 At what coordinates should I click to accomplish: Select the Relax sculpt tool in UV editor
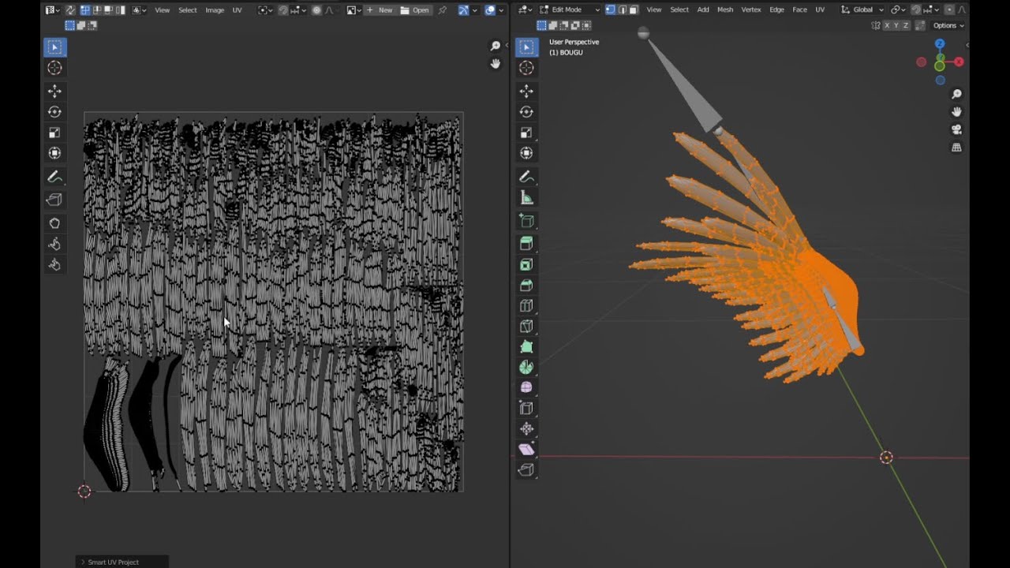pyautogui.click(x=54, y=244)
